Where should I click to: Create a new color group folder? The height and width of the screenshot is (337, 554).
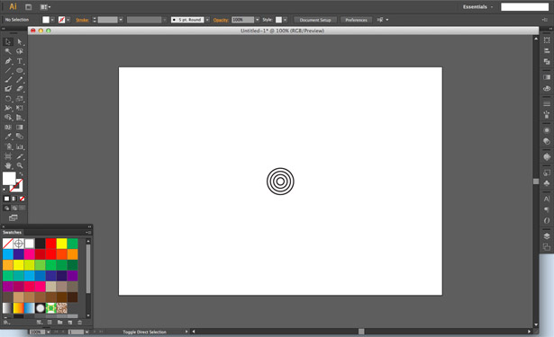[x=59, y=323]
